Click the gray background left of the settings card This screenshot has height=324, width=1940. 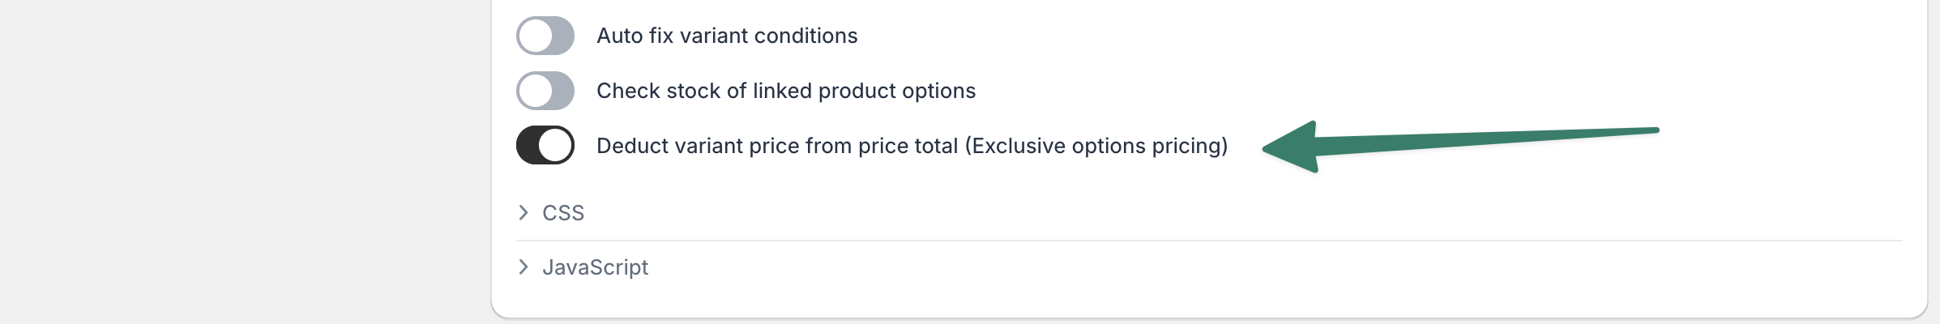(x=243, y=162)
